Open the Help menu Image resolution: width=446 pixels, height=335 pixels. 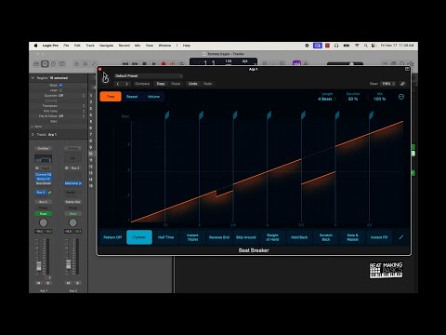coord(187,46)
